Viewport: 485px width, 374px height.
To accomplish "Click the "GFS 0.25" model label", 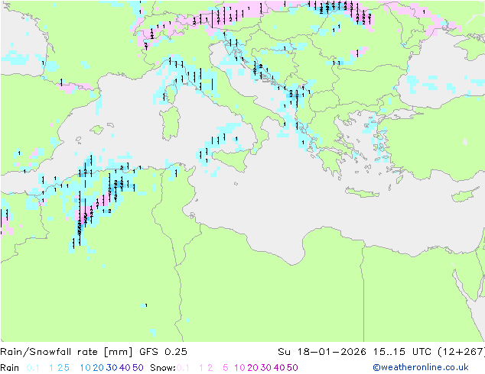I will click(x=163, y=352).
